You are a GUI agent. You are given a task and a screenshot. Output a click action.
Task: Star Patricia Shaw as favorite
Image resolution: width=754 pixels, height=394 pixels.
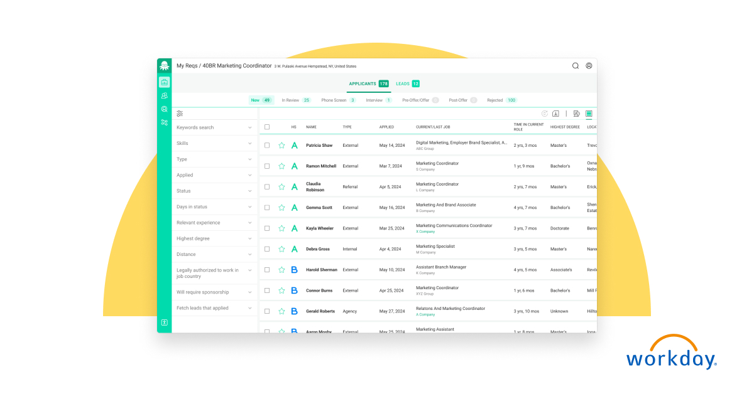pos(281,146)
